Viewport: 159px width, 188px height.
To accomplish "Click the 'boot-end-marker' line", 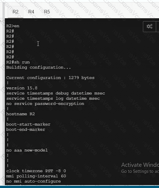I will (x=25, y=130).
